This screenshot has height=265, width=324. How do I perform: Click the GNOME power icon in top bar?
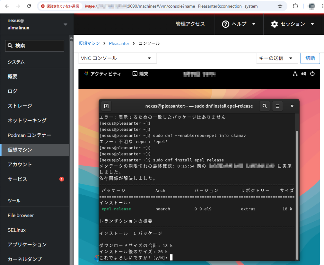[312, 74]
